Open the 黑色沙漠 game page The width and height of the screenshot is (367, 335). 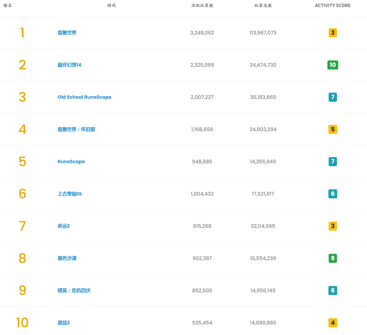[66, 258]
